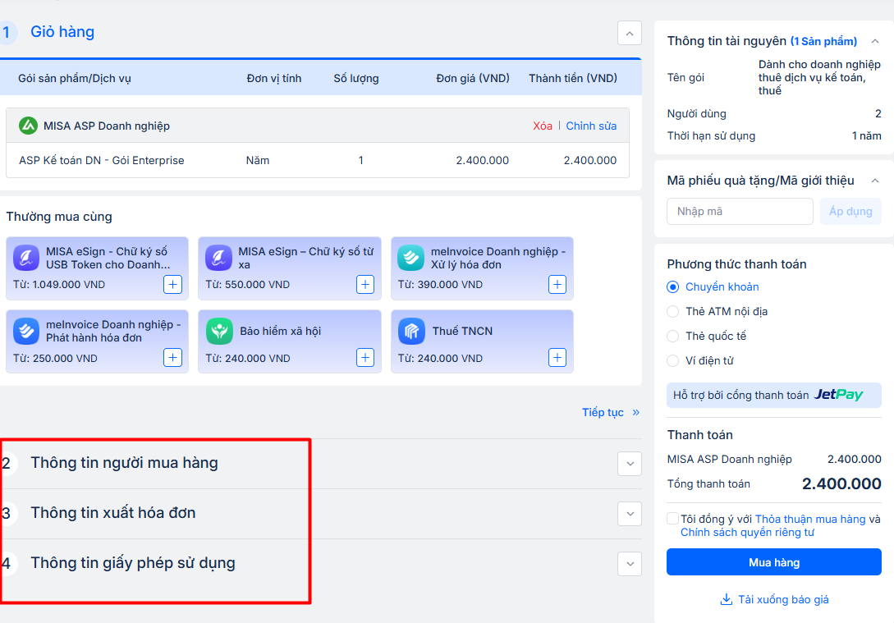Expand Thông tin giấy phép sử dụng section

pos(629,564)
